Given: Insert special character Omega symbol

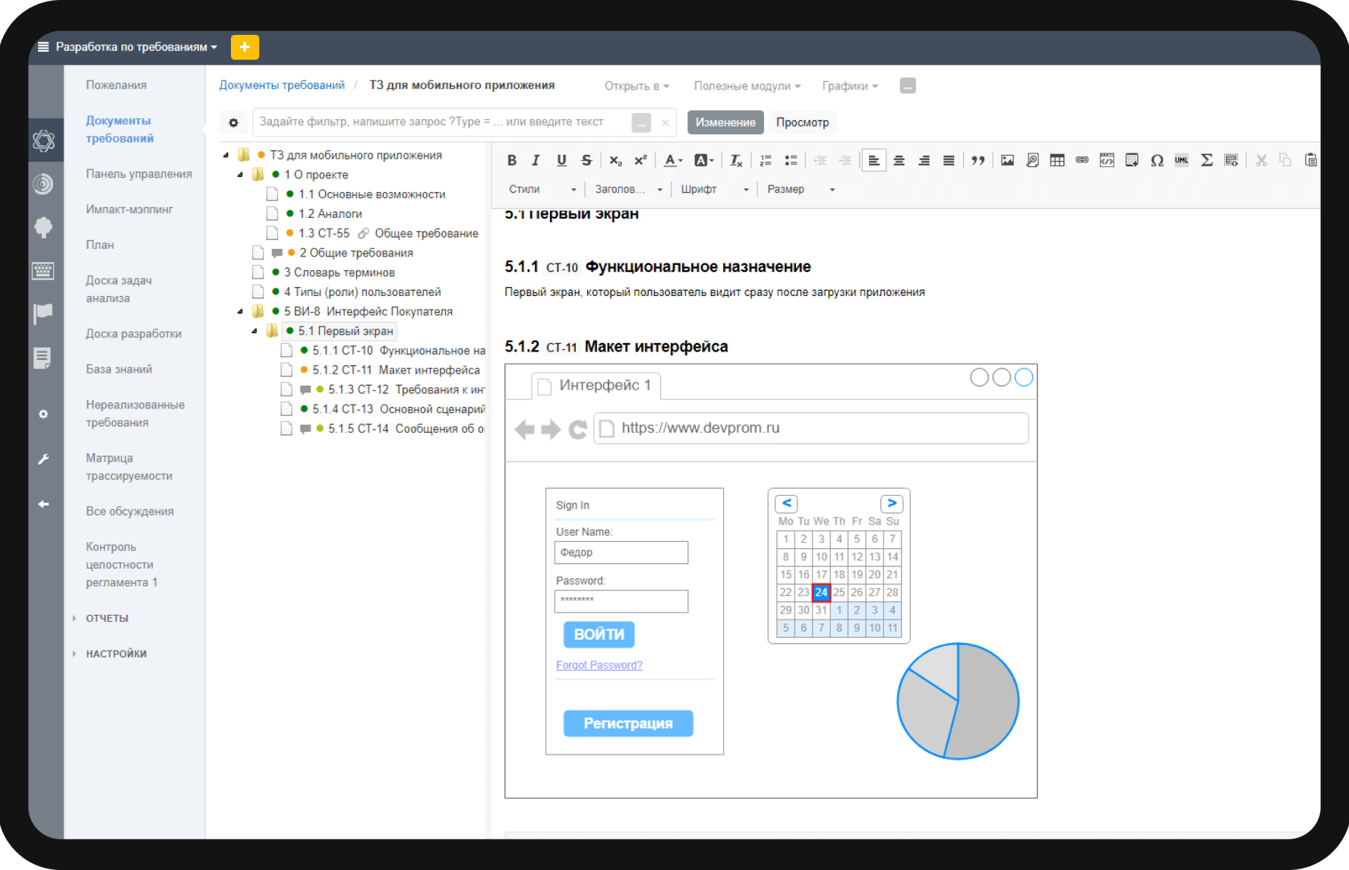Looking at the screenshot, I should [1157, 160].
